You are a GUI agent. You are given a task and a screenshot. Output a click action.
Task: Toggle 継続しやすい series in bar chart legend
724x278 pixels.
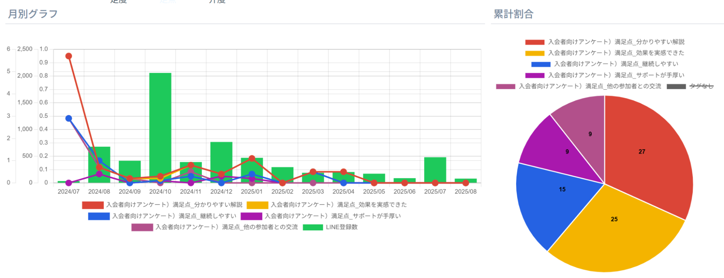point(162,216)
